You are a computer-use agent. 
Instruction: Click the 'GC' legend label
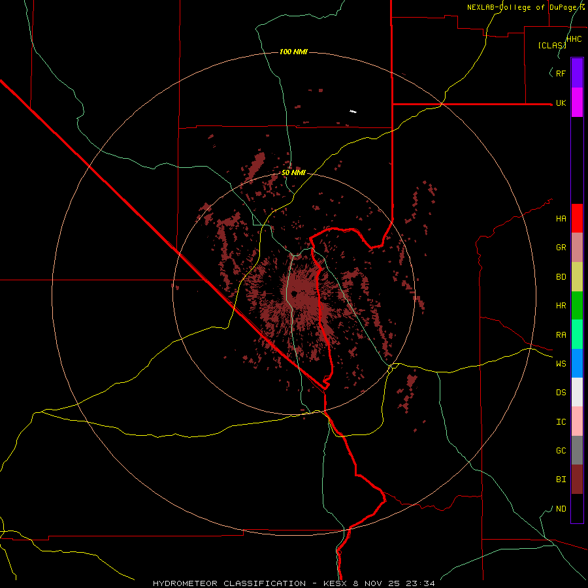(561, 451)
